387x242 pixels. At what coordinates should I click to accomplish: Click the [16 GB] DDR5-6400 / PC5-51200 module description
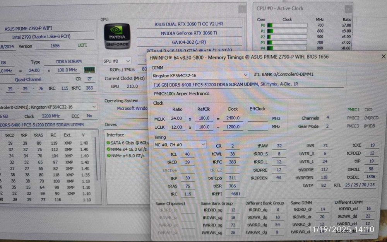[x=248, y=84]
